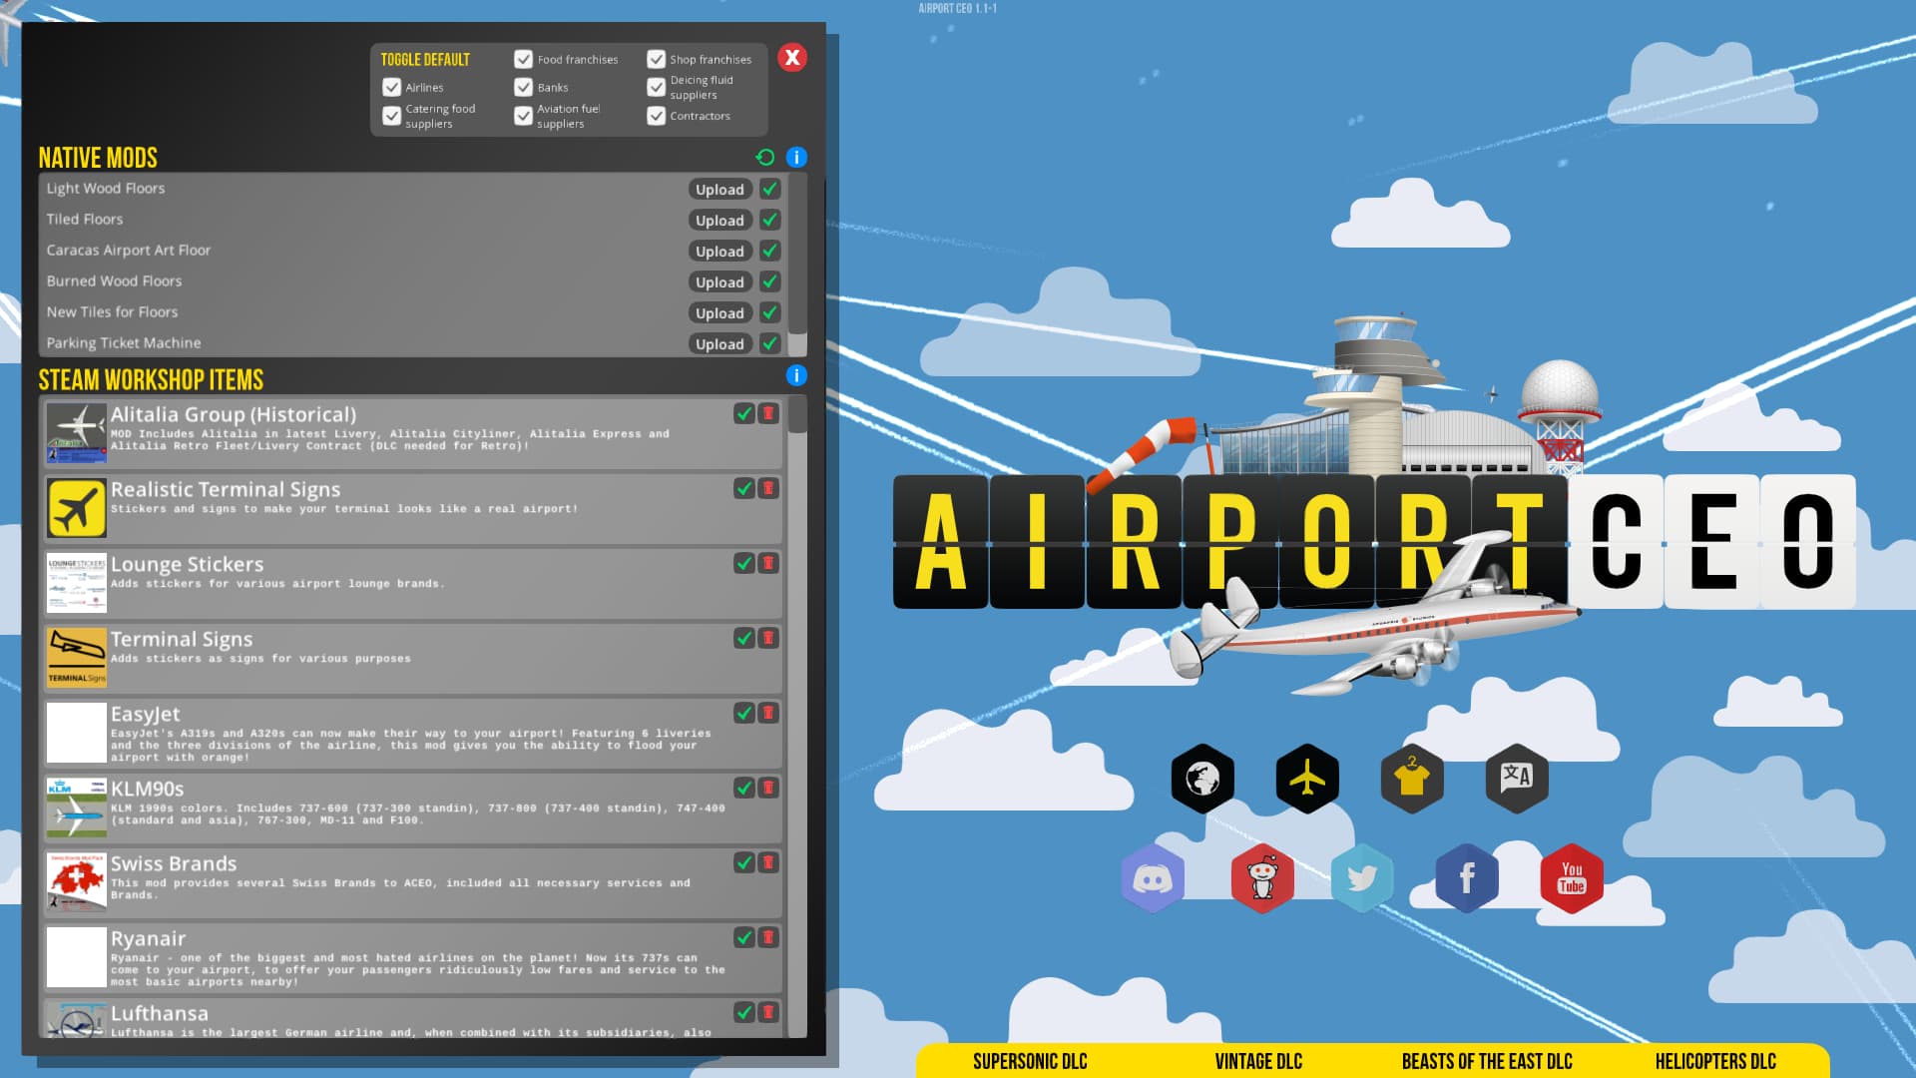Disable KLM90s workshop mod checkmark
Viewport: 1916px width, 1078px height.
[x=744, y=788]
